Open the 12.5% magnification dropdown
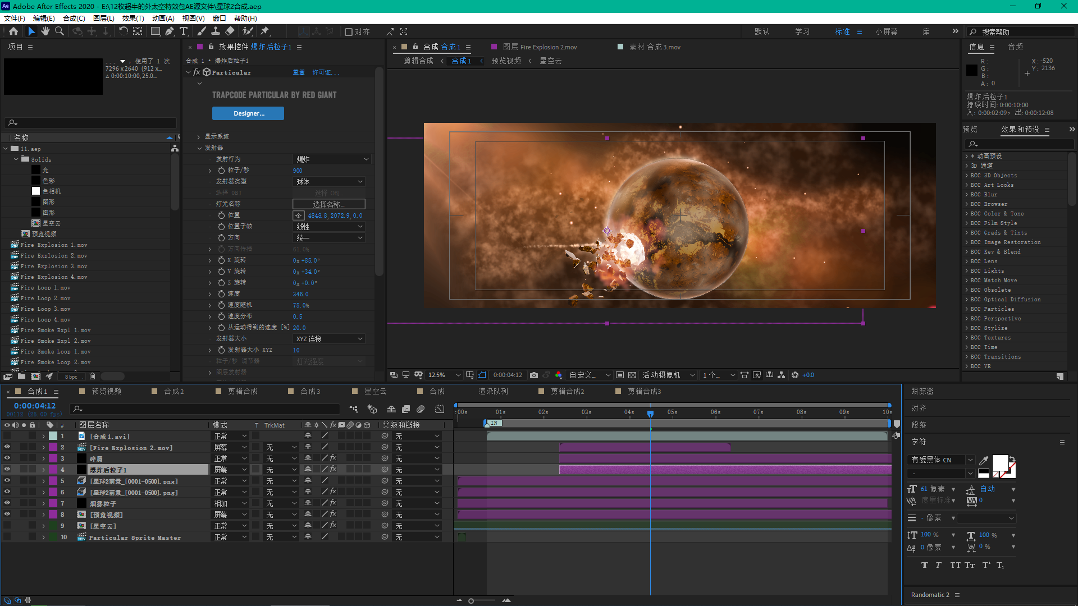This screenshot has height=606, width=1078. click(444, 375)
